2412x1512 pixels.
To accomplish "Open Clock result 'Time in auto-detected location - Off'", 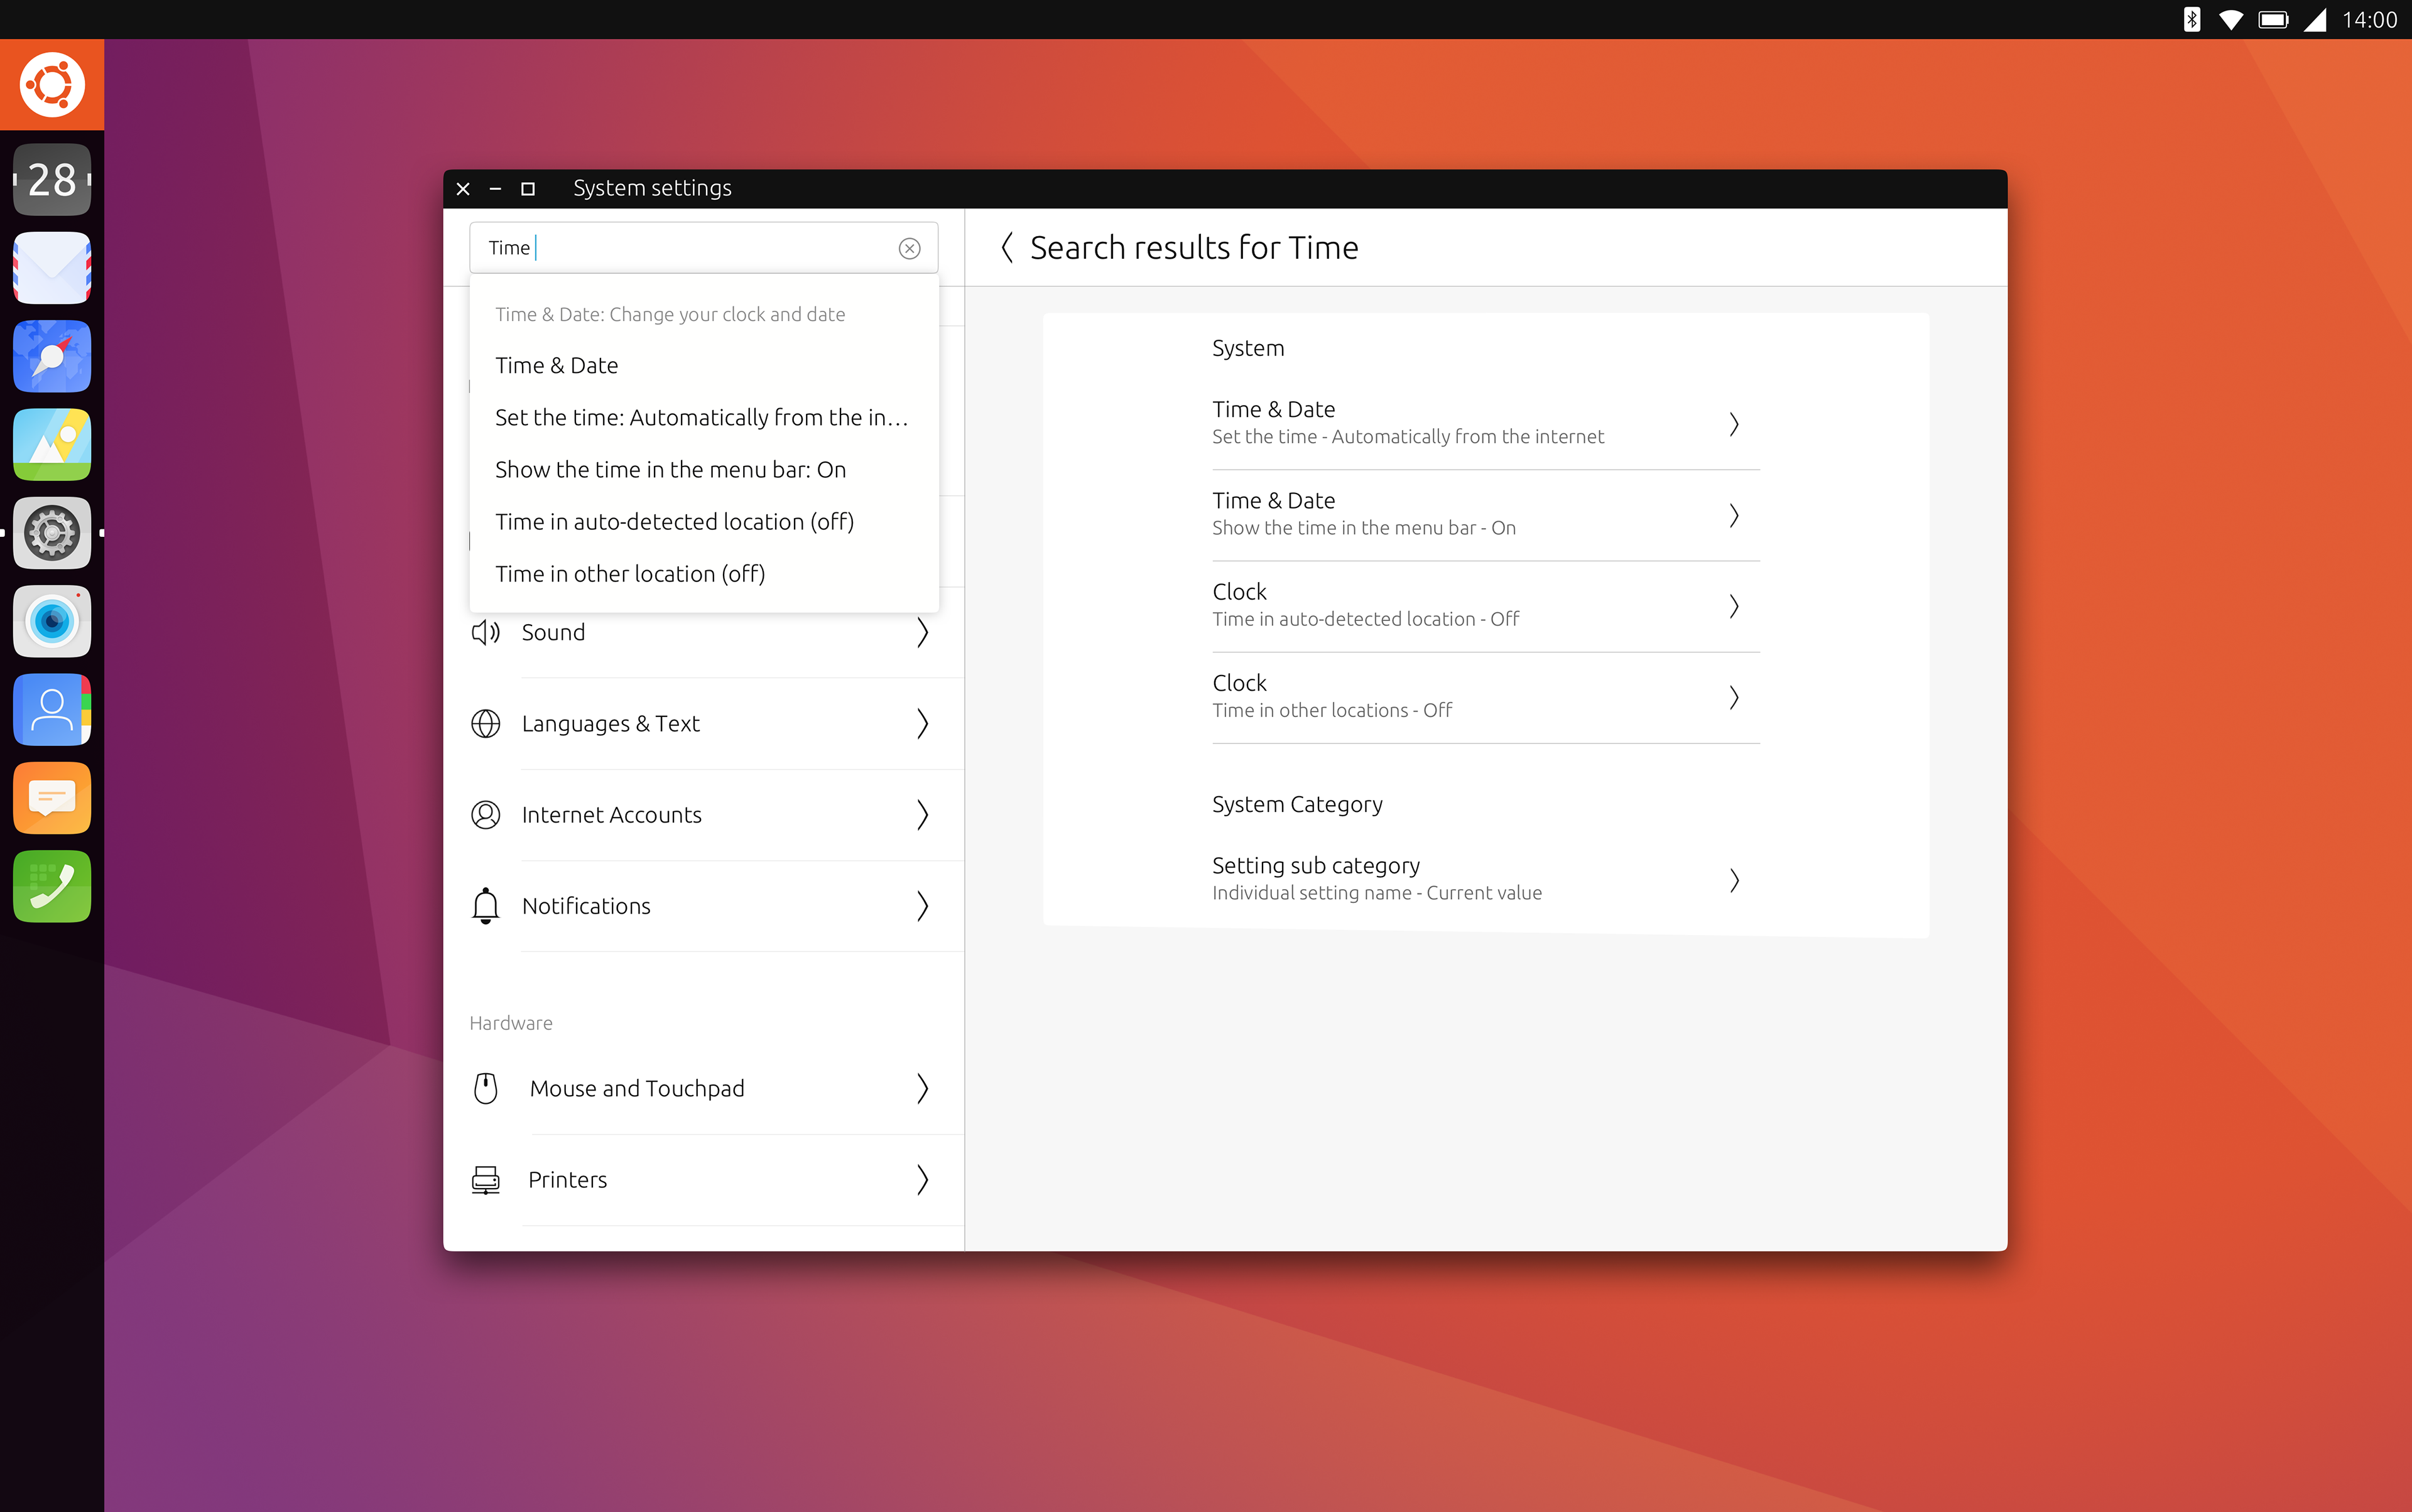I will (x=1486, y=606).
